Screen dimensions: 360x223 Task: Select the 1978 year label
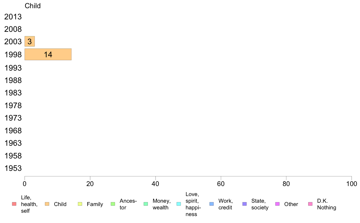coord(13,106)
